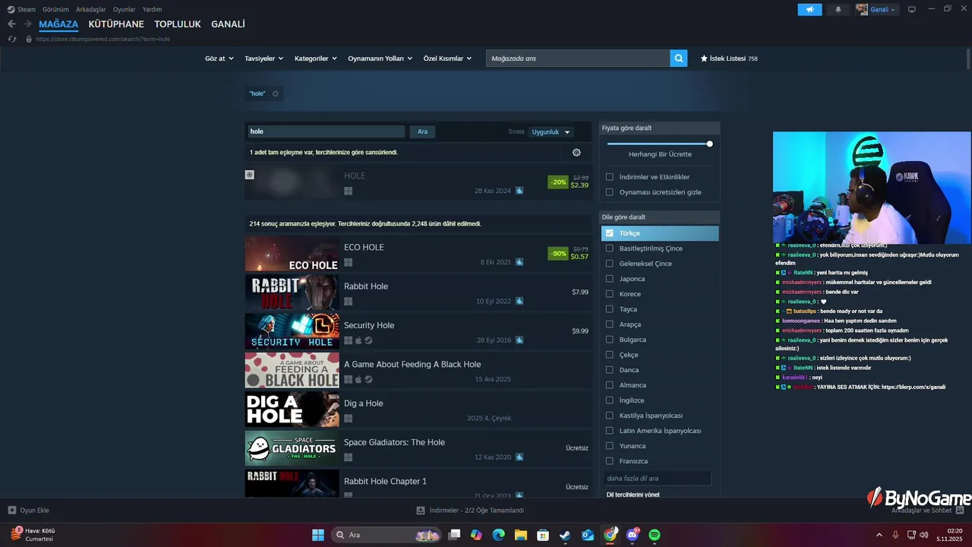Go back with the navigation arrow

(x=11, y=24)
